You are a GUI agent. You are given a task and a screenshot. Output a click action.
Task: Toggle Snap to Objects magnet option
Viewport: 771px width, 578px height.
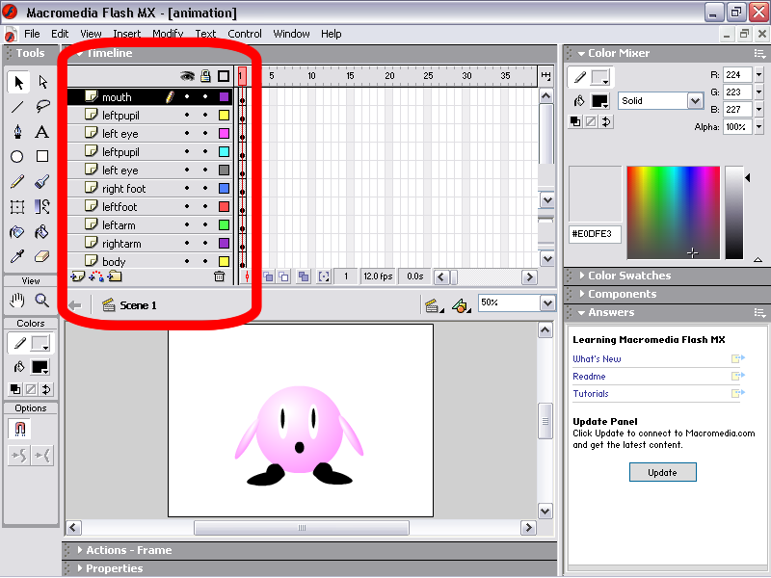point(17,430)
